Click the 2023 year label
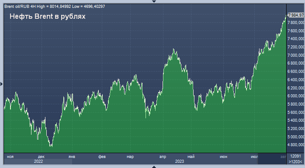Viewport: 305px width, 168px height. [x=179, y=161]
